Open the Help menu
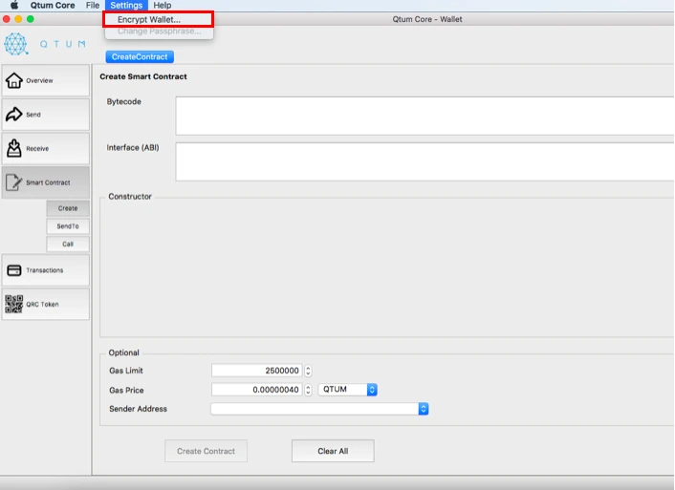This screenshot has width=675, height=490. [163, 5]
